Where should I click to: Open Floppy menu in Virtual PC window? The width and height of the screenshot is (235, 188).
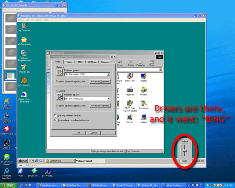coord(39,20)
